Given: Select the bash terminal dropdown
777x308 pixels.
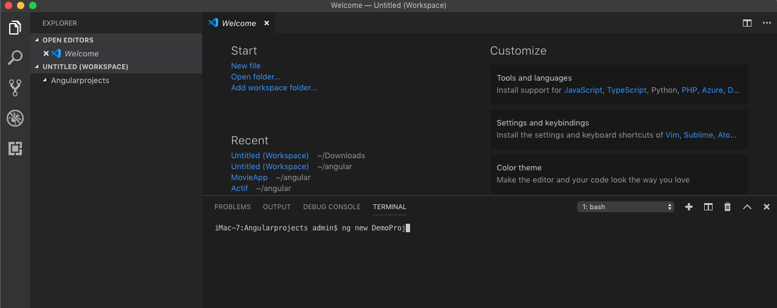Looking at the screenshot, I should [x=626, y=207].
